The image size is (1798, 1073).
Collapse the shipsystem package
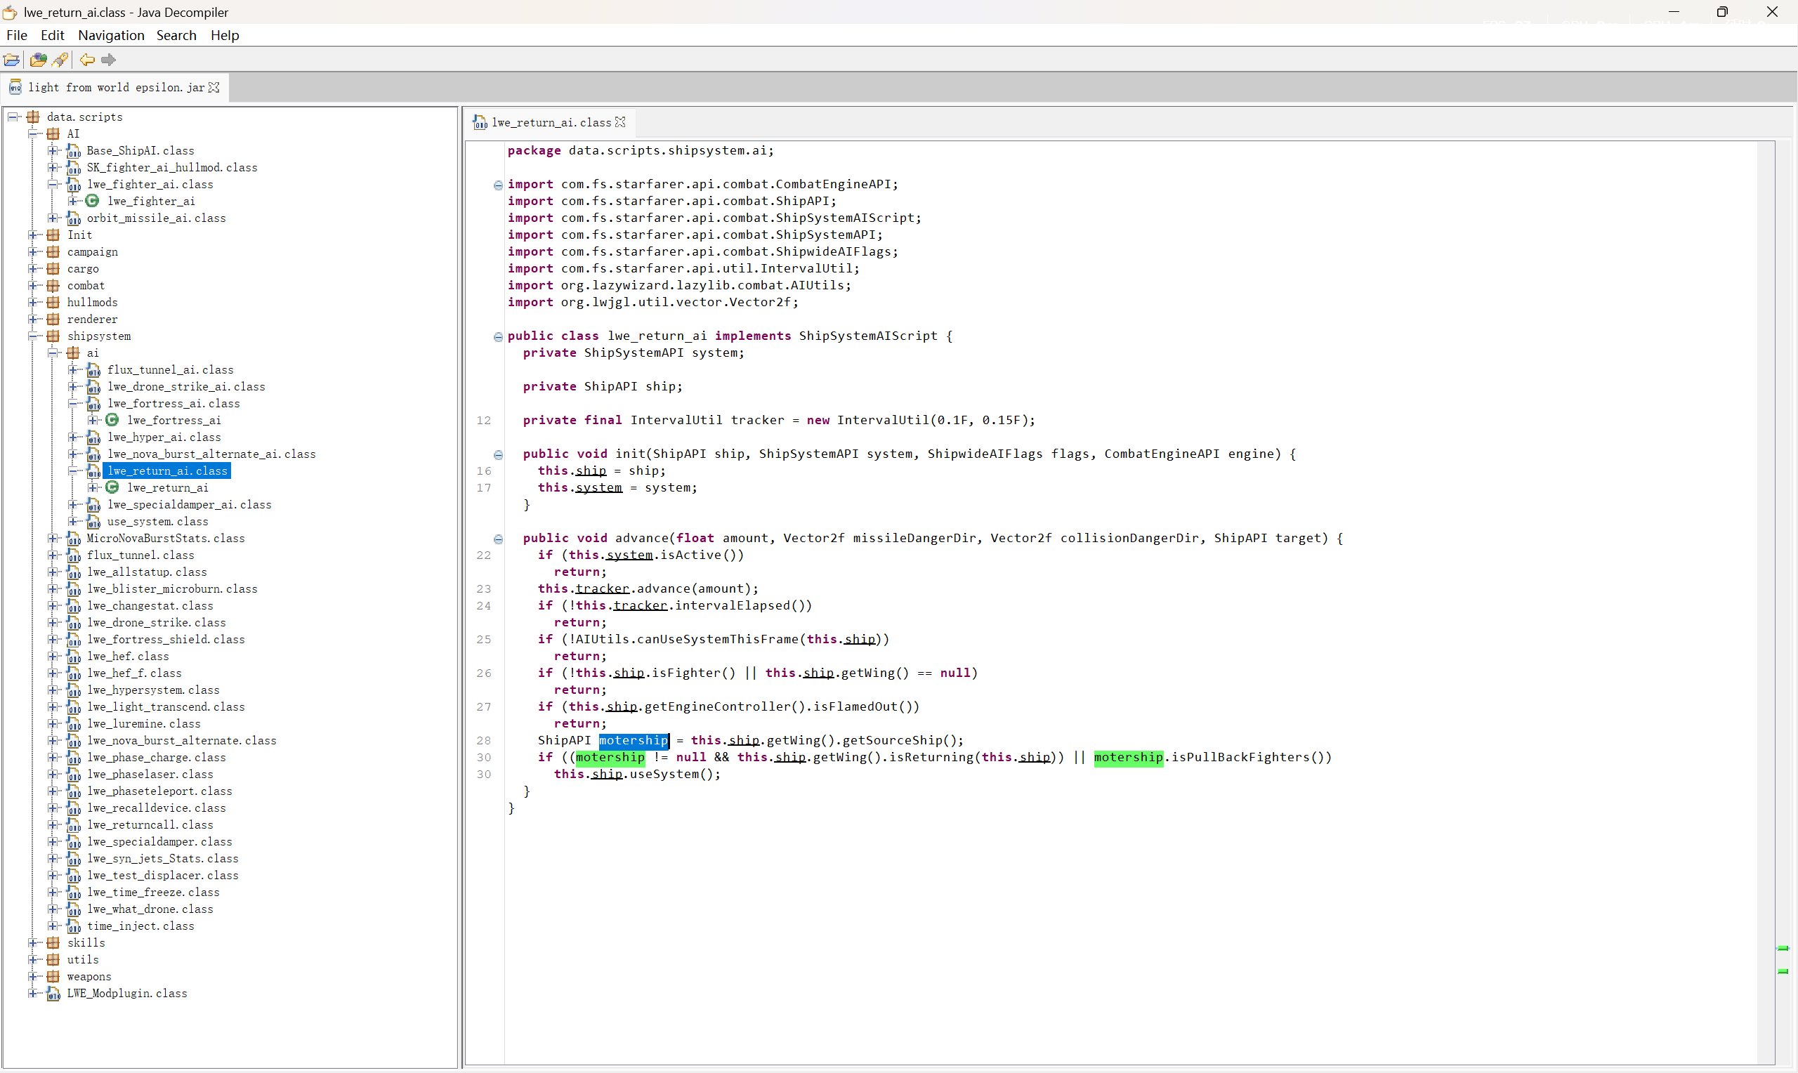(x=33, y=336)
